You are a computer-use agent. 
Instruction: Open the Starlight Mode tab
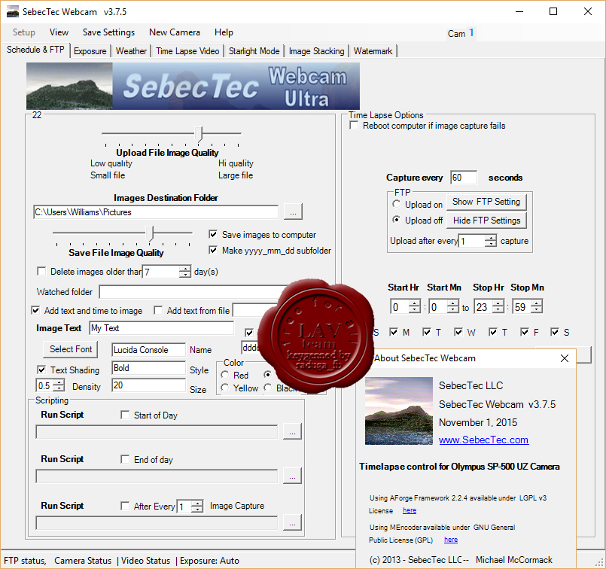[x=254, y=51]
